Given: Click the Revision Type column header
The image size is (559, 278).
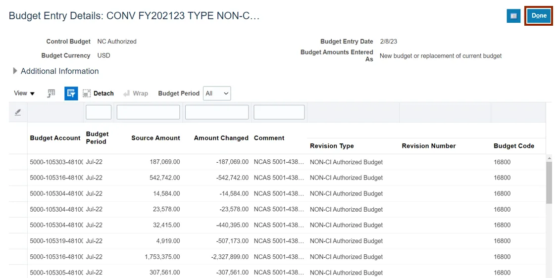Looking at the screenshot, I should tap(332, 146).
